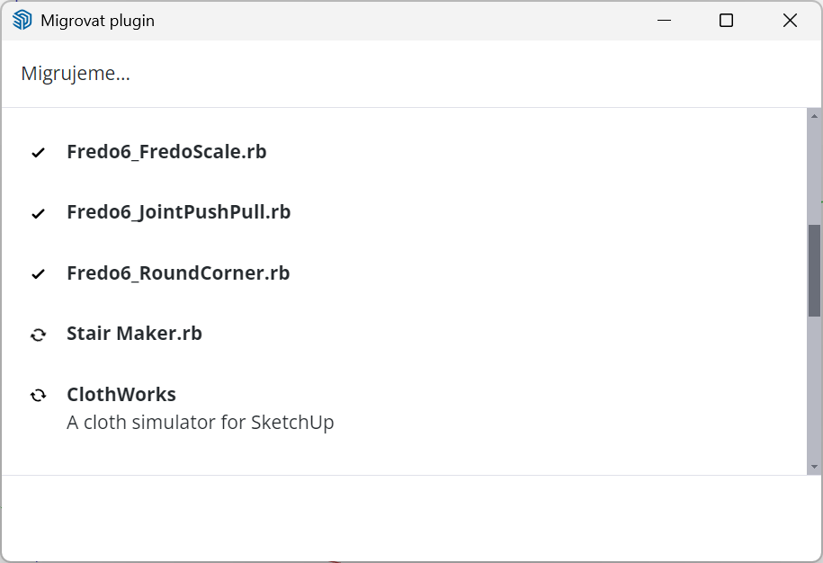Click the Migrujeme... status heading

click(x=76, y=74)
